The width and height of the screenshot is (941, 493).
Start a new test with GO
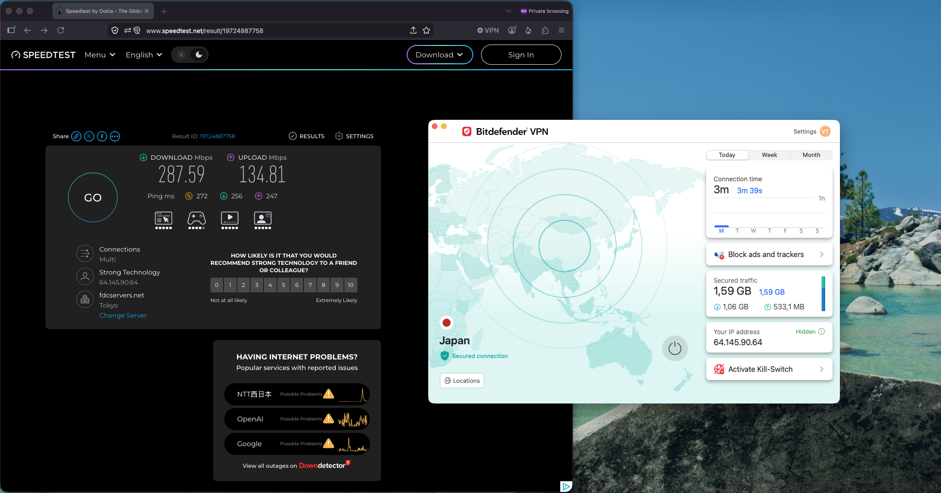tap(93, 197)
